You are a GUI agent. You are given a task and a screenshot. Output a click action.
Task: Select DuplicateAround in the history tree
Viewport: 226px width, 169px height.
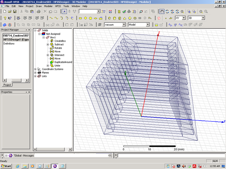pos(63,62)
